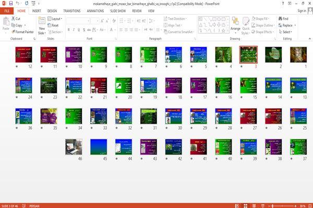Toggle Underline formatting
The height and width of the screenshot is (208, 313).
click(x=79, y=30)
